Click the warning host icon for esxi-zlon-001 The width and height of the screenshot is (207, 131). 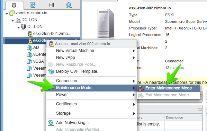click(30, 34)
